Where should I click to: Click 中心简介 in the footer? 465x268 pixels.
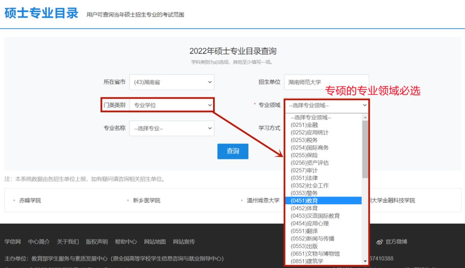pos(38,242)
